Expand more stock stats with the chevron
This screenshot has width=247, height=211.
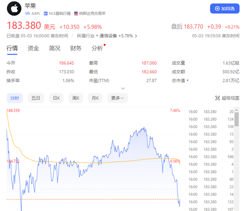click(123, 88)
